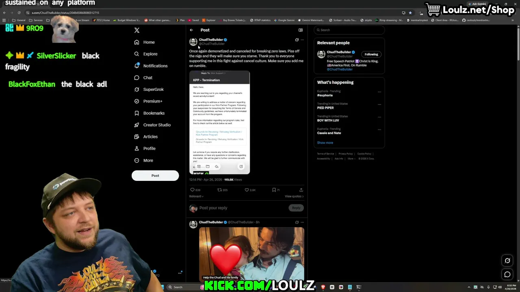Open Home in the sidebar
Image resolution: width=520 pixels, height=292 pixels.
point(144,42)
